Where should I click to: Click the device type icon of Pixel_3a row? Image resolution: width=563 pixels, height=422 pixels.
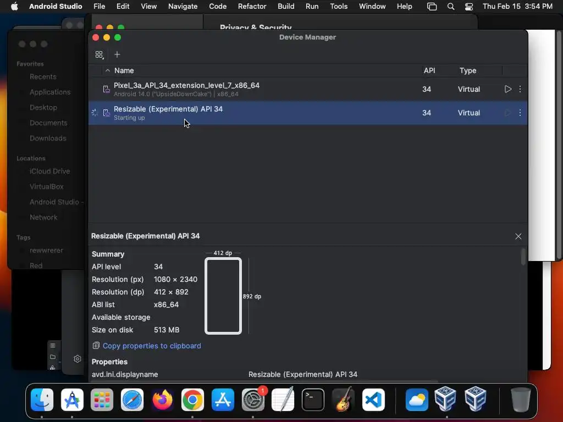coord(106,89)
